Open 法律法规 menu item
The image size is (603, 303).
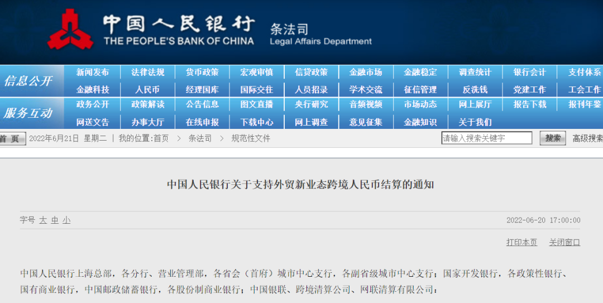(147, 73)
